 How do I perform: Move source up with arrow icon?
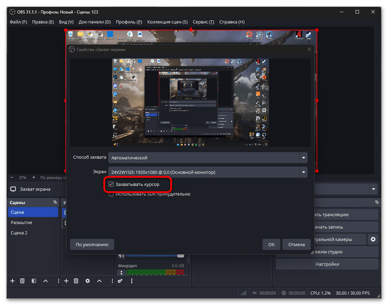pyautogui.click(x=99, y=281)
